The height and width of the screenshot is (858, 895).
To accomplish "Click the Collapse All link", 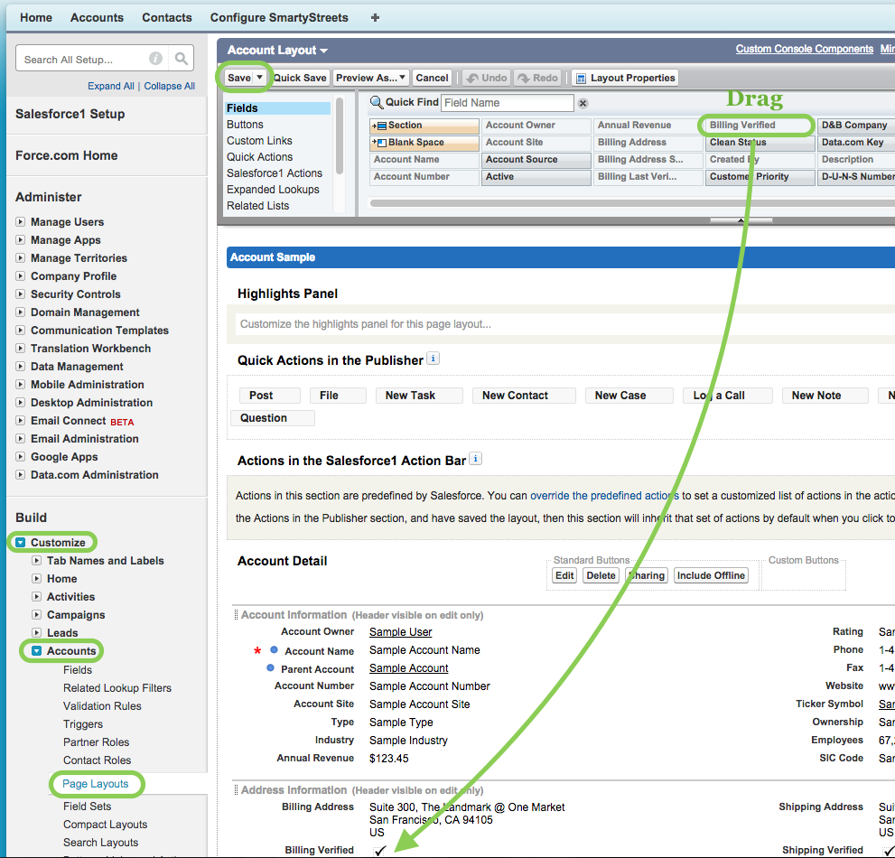I will (169, 86).
